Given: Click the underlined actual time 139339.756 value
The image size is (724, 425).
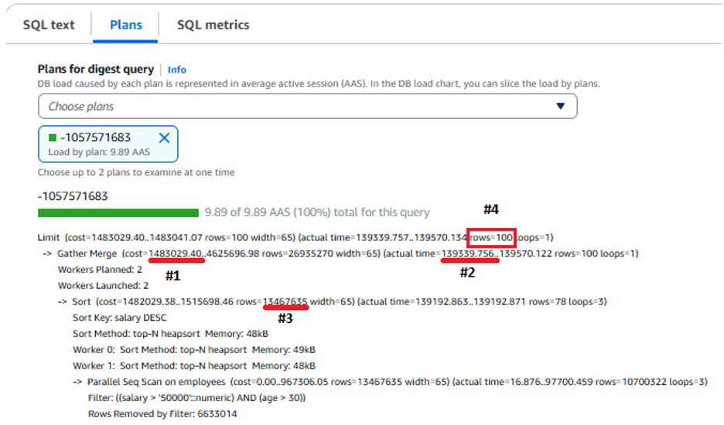Looking at the screenshot, I should 469,253.
